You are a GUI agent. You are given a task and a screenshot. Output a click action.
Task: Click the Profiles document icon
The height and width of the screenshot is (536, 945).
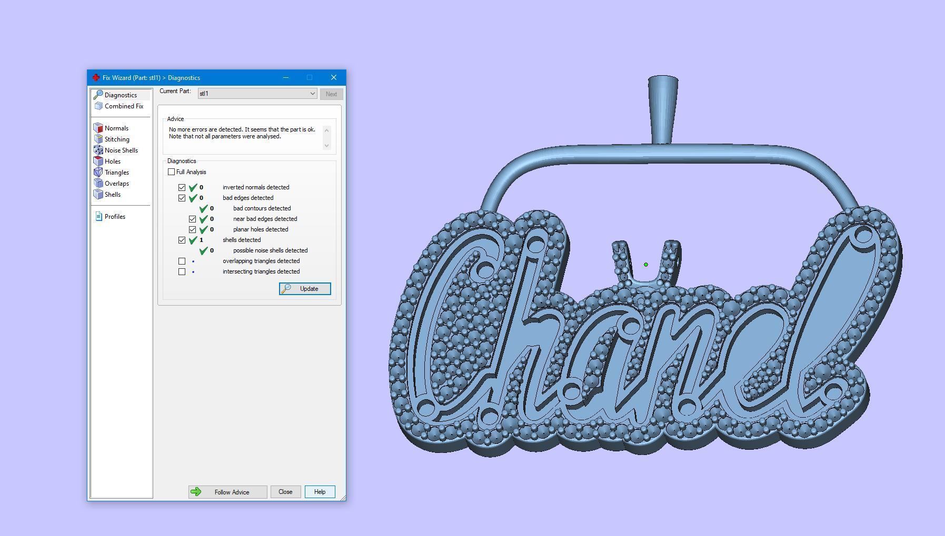98,217
